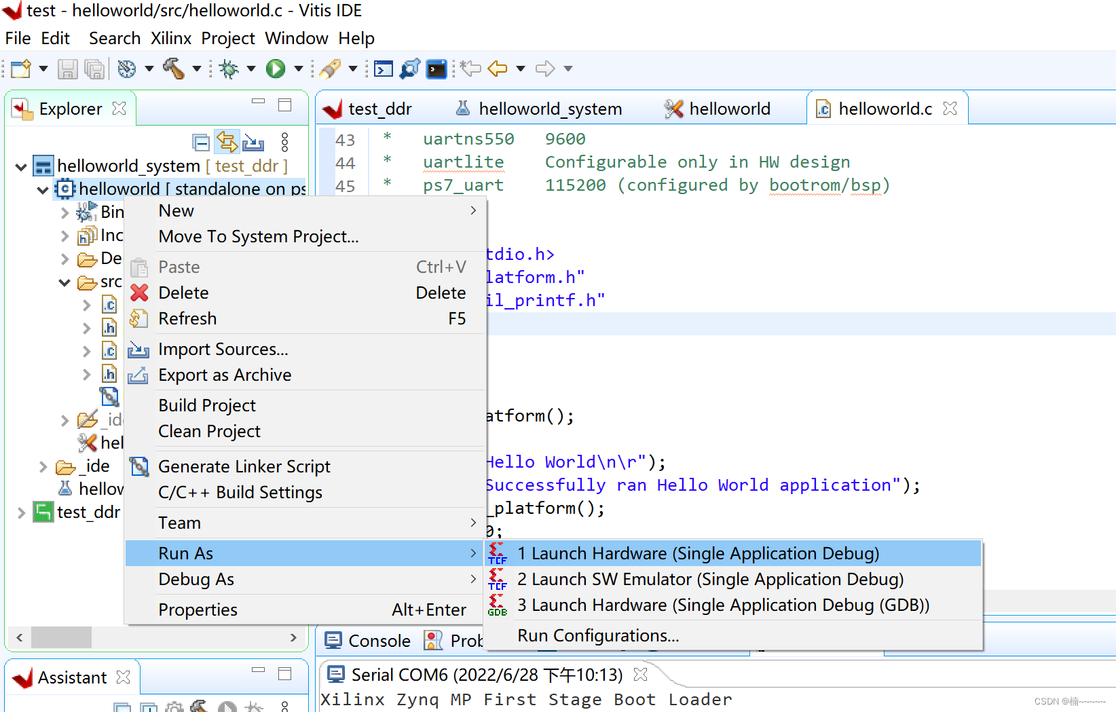This screenshot has width=1116, height=712.
Task: Open dropdown arrow next to Debug icon
Action: pyautogui.click(x=251, y=69)
